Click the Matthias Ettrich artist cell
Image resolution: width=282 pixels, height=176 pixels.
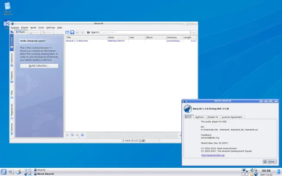[x=116, y=41]
